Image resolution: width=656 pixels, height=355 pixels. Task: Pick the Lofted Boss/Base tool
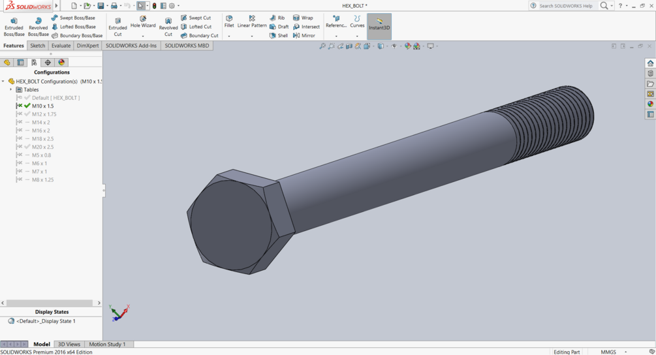(x=73, y=27)
